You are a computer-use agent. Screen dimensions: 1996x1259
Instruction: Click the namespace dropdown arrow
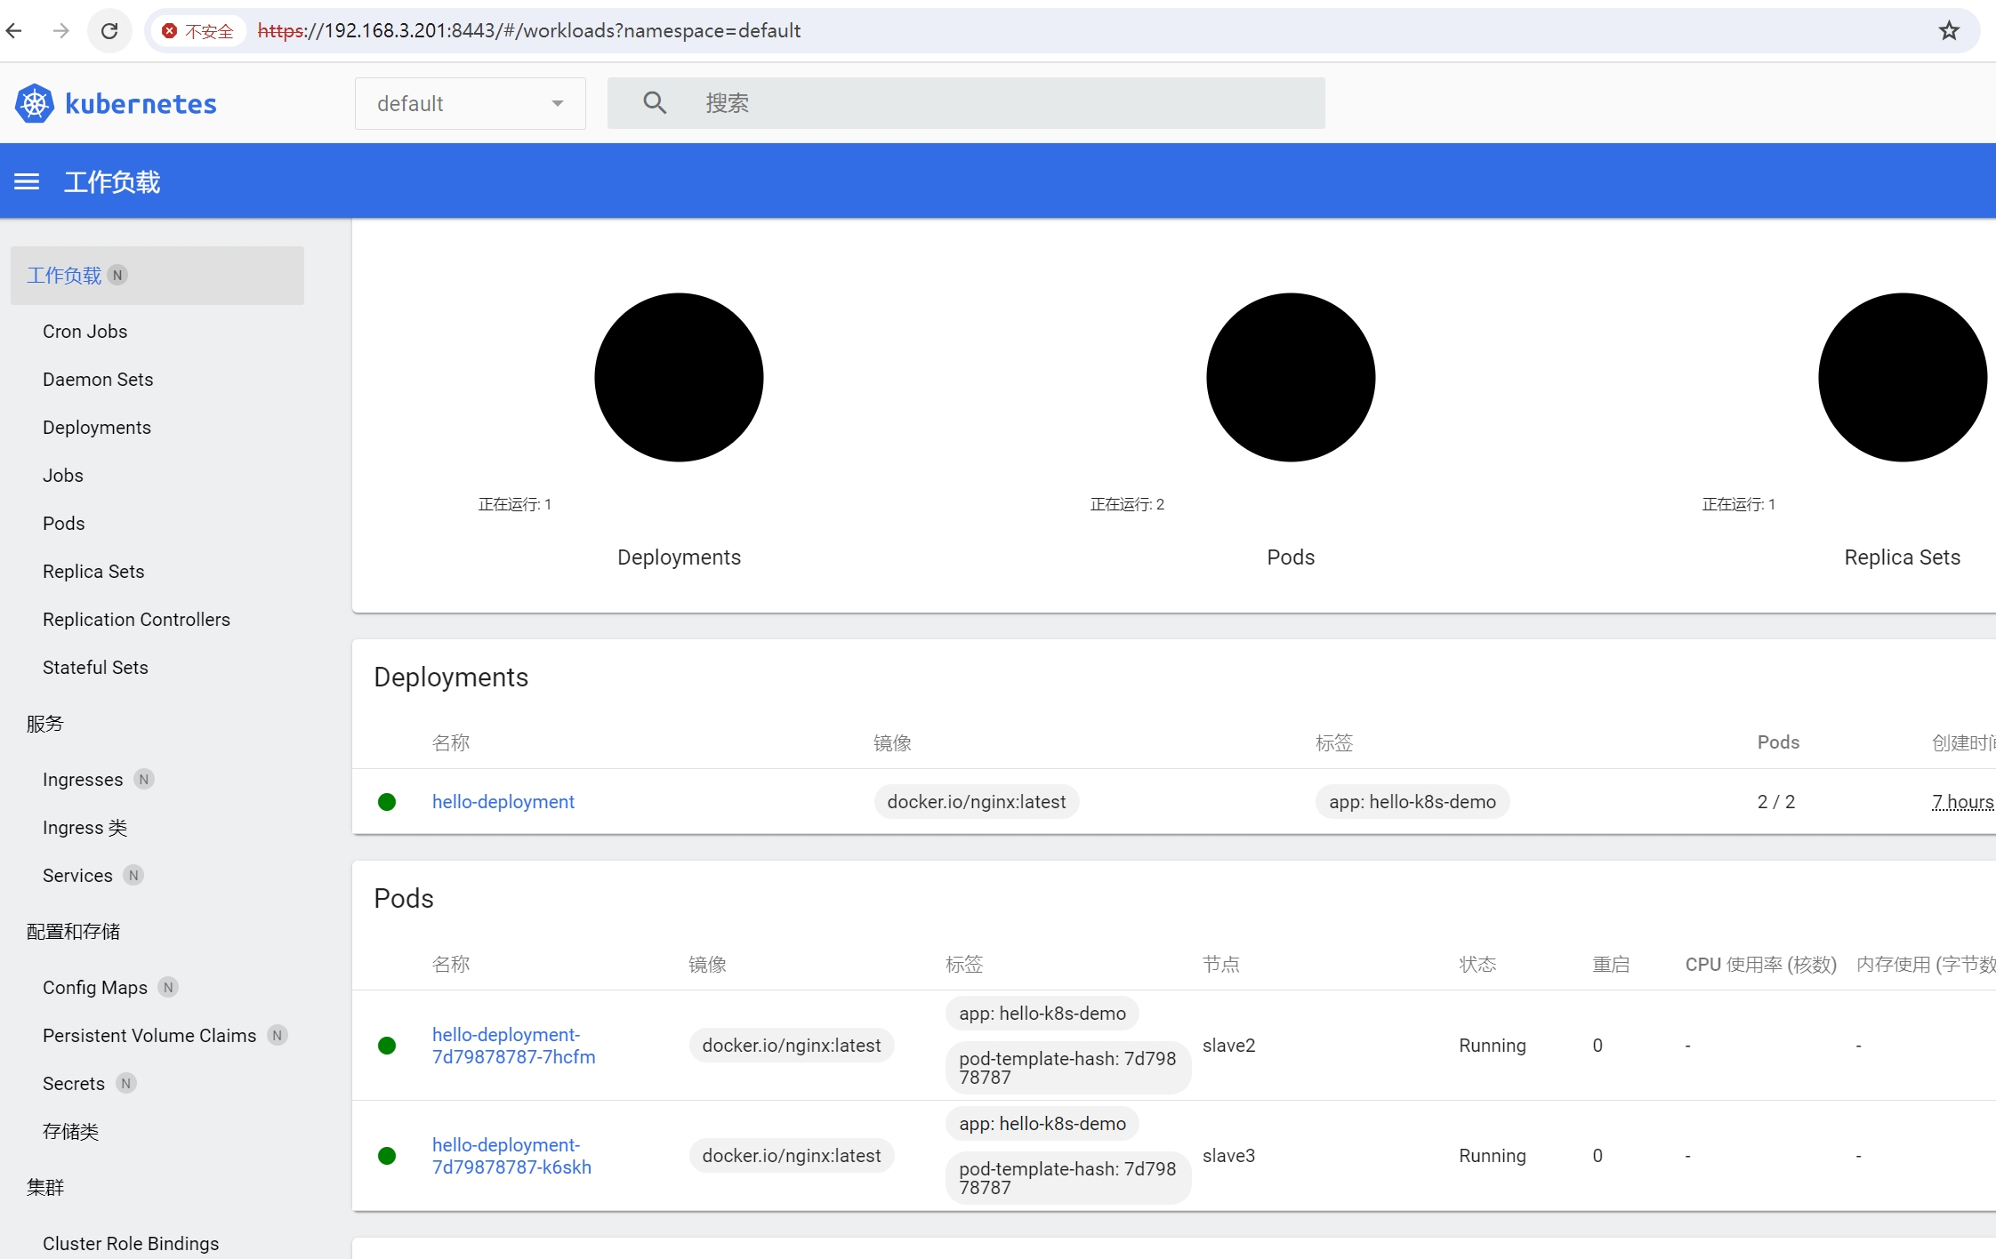pyautogui.click(x=558, y=104)
